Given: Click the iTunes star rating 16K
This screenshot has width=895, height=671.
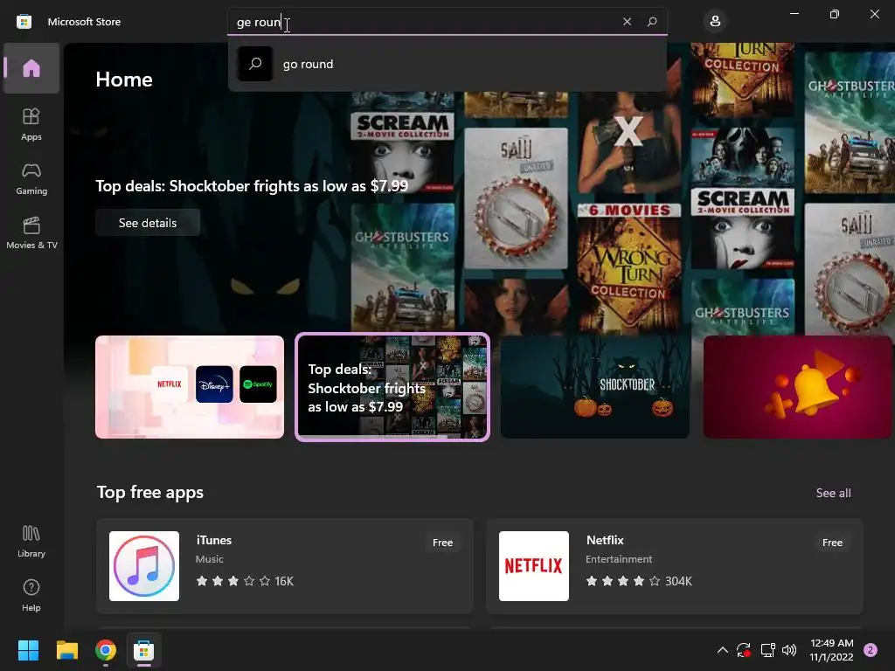Looking at the screenshot, I should [x=245, y=581].
